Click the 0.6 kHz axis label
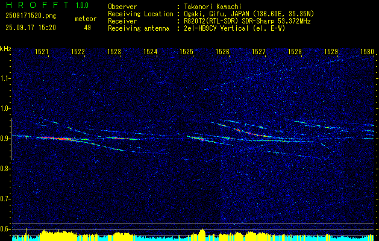 (x=5, y=229)
